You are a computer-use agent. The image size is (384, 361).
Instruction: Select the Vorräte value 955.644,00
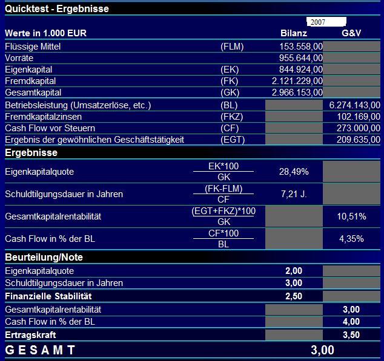point(301,58)
